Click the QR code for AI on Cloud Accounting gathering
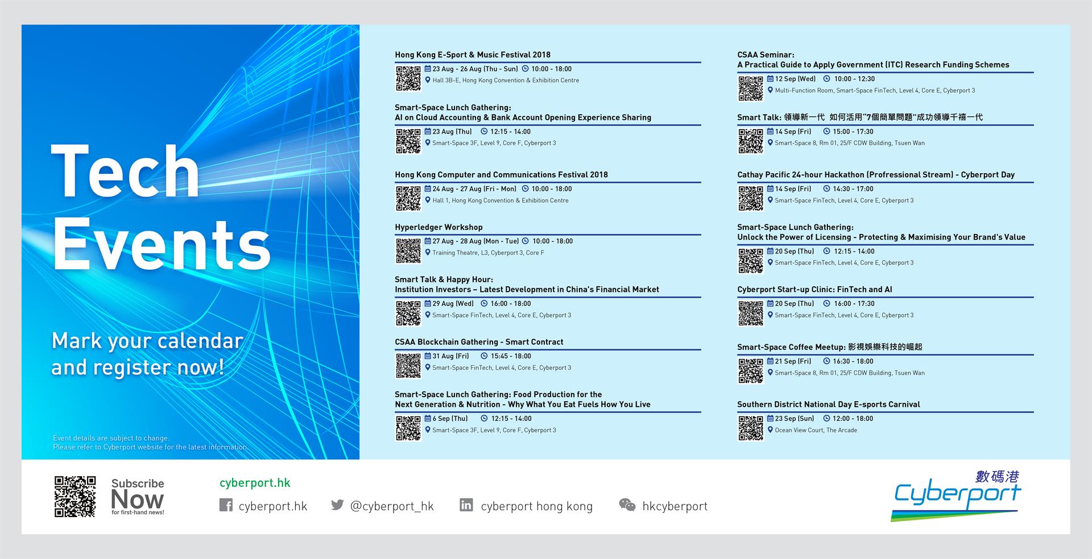 408,141
